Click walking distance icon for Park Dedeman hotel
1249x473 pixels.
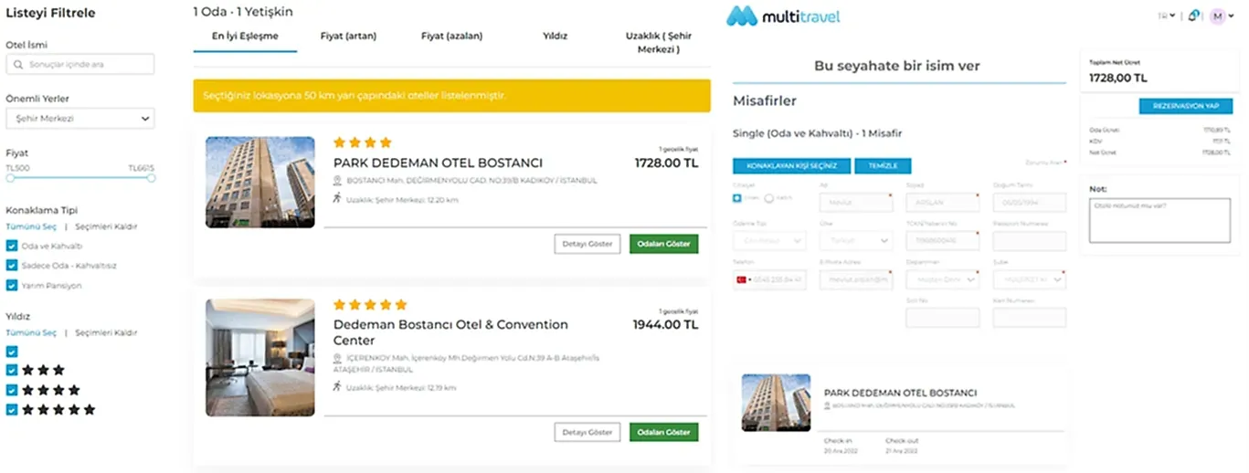click(337, 198)
